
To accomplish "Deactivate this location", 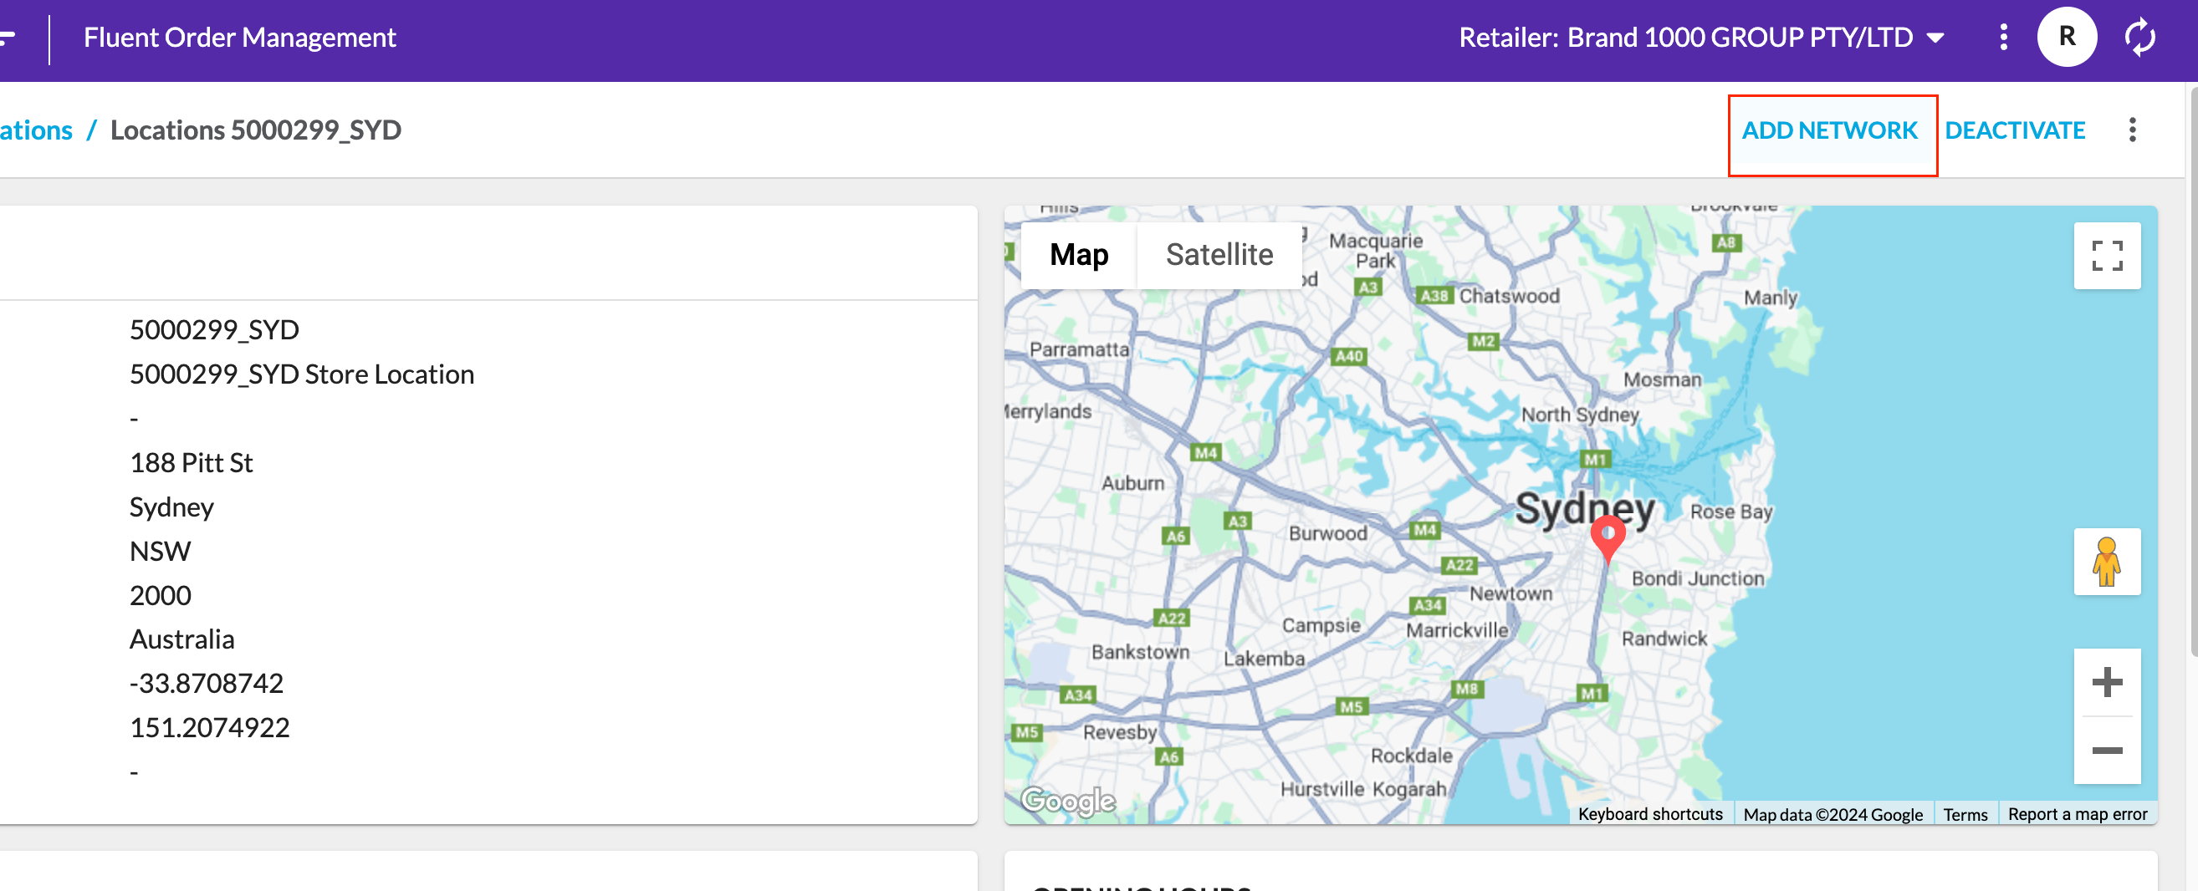I will coord(2015,130).
